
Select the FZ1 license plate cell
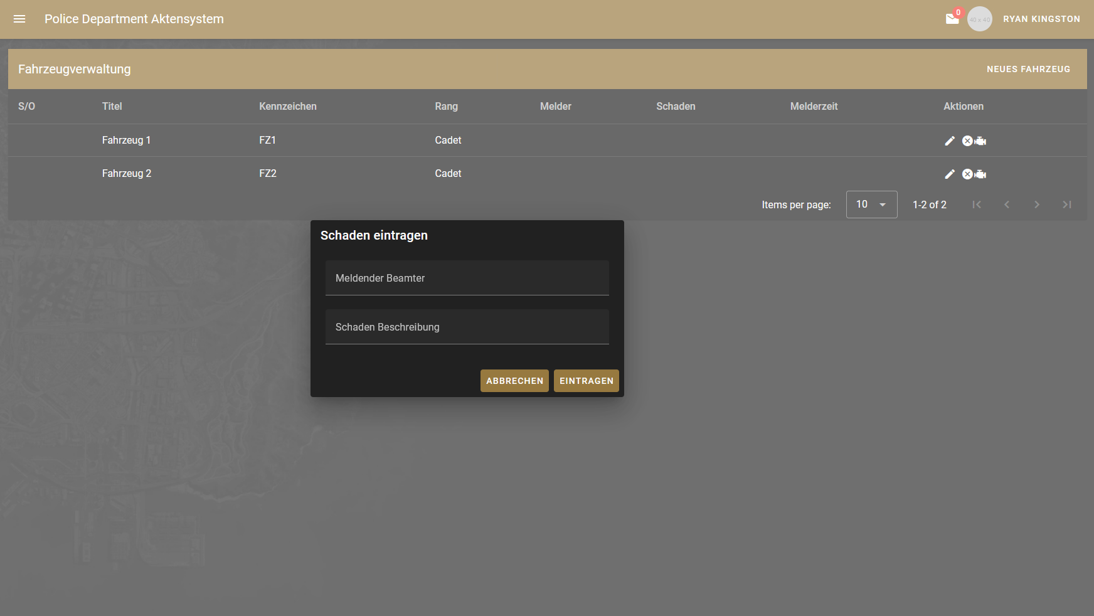click(267, 141)
